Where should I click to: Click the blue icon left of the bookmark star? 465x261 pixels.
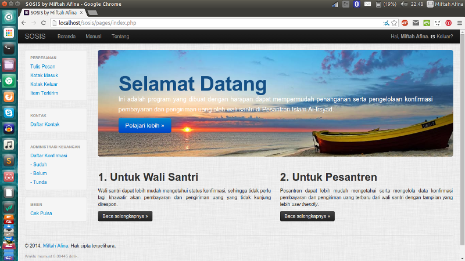pyautogui.click(x=386, y=23)
